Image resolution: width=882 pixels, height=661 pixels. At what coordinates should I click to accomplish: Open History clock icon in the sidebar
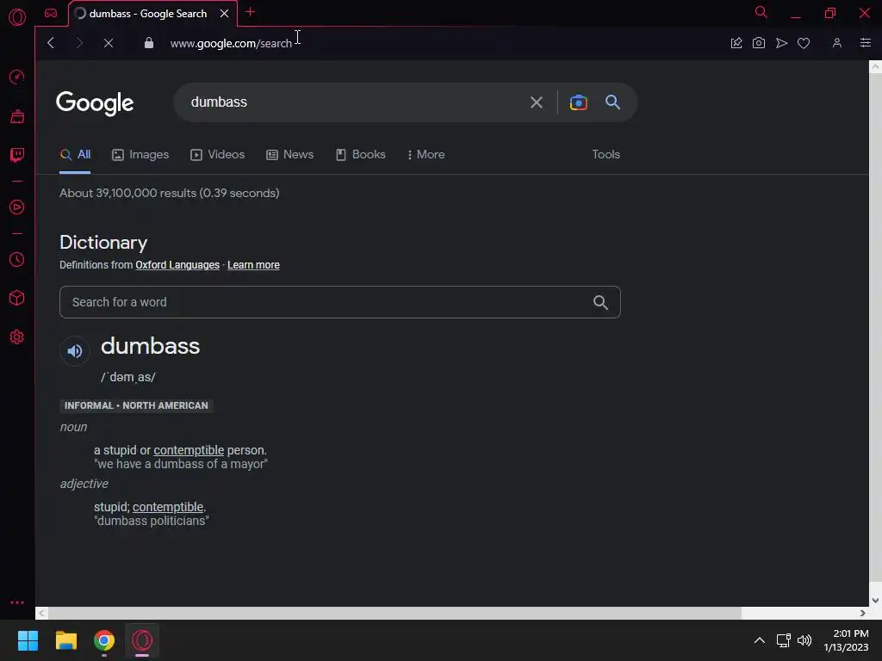(17, 260)
